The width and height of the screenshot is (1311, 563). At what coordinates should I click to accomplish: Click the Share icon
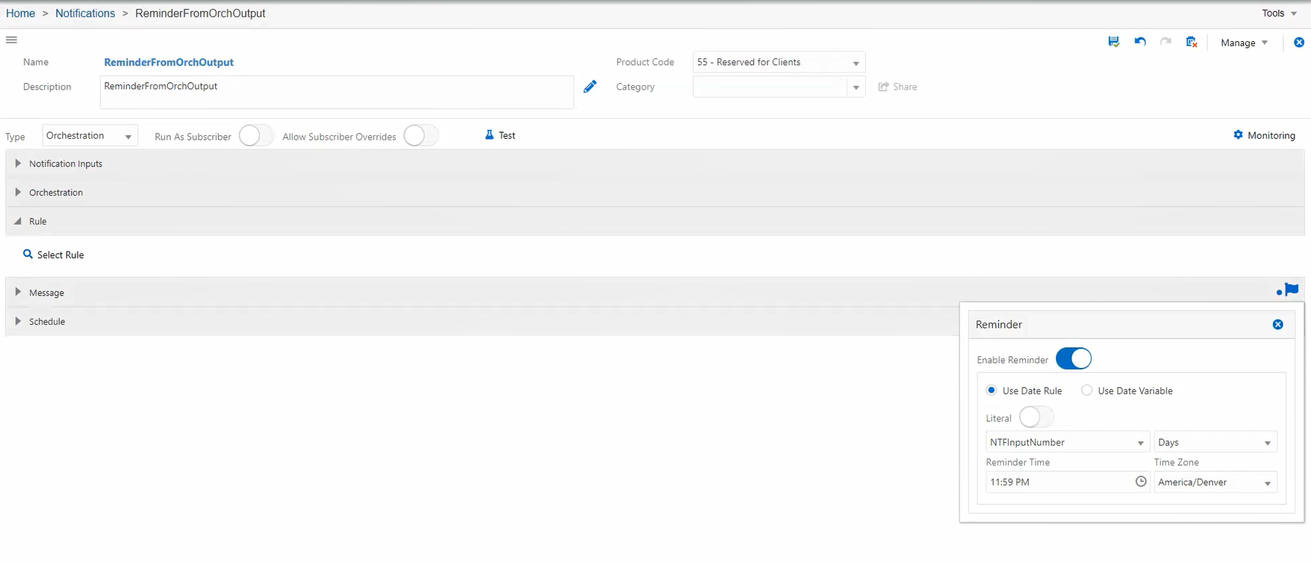[884, 87]
